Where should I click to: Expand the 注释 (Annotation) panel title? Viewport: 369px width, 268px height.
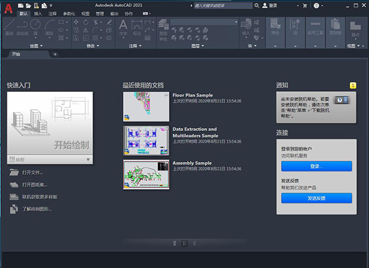pos(135,46)
